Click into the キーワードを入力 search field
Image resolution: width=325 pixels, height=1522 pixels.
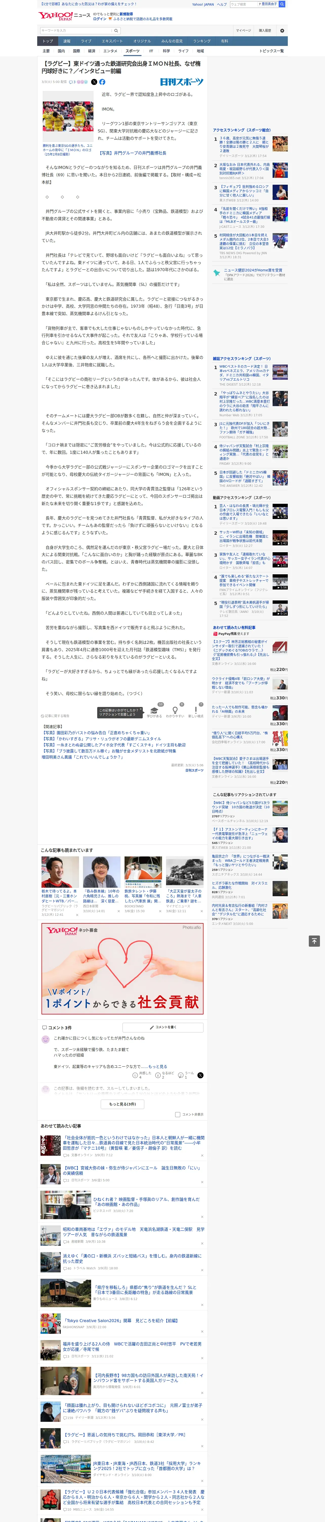(x=76, y=31)
